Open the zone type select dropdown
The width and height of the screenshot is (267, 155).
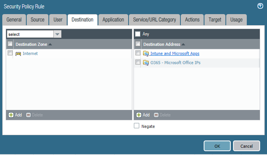pyautogui.click(x=57, y=34)
